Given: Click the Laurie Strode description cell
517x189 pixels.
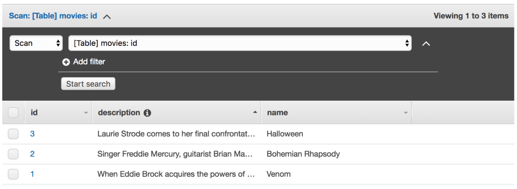Looking at the screenshot, I should point(176,134).
